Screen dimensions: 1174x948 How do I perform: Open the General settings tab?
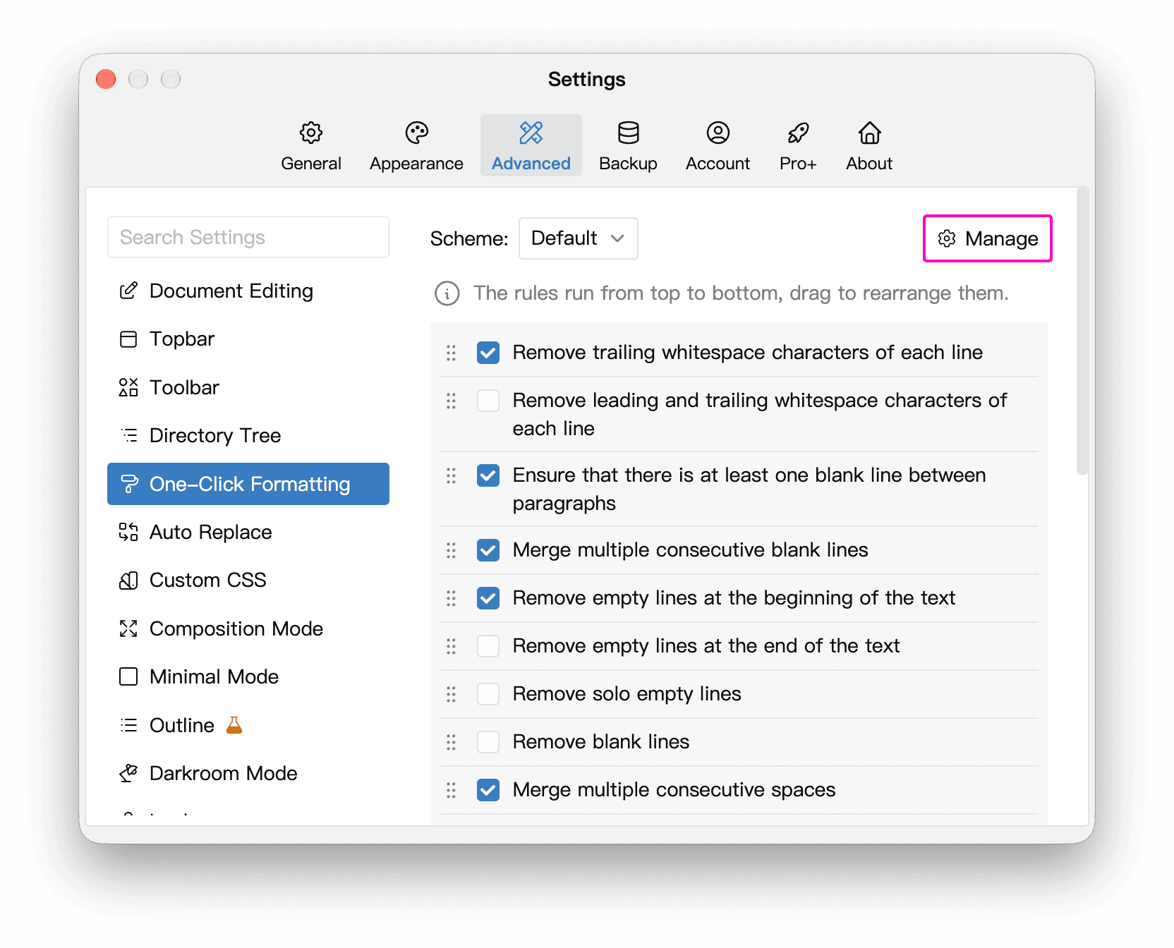click(310, 146)
